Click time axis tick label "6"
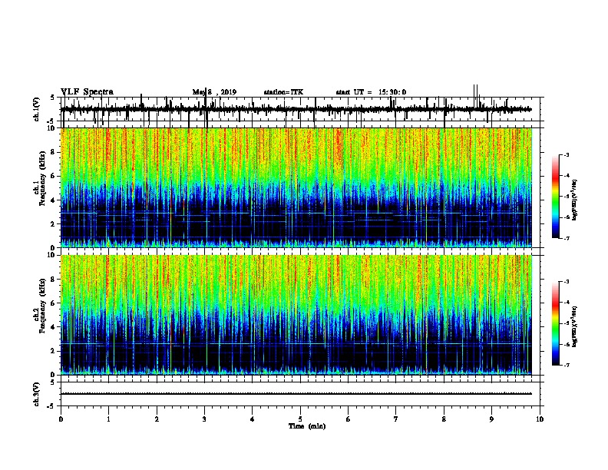The image size is (608, 470). pyautogui.click(x=349, y=419)
